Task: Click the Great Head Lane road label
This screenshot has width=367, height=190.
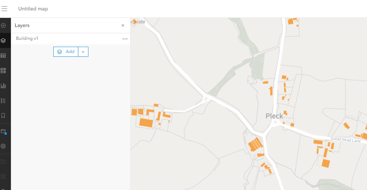Action: click(345, 140)
